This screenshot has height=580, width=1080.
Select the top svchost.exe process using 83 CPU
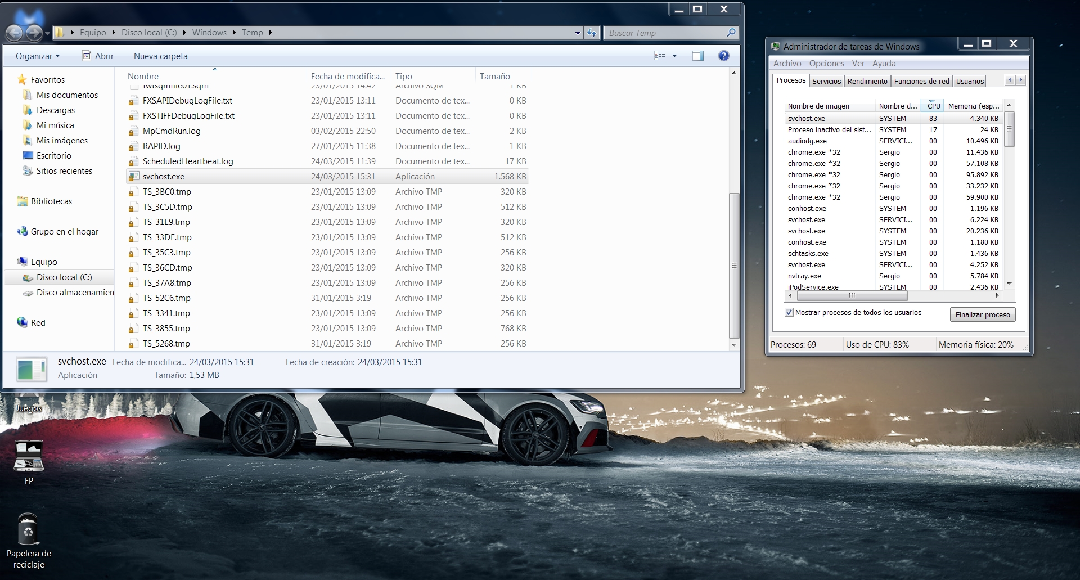[x=893, y=119]
